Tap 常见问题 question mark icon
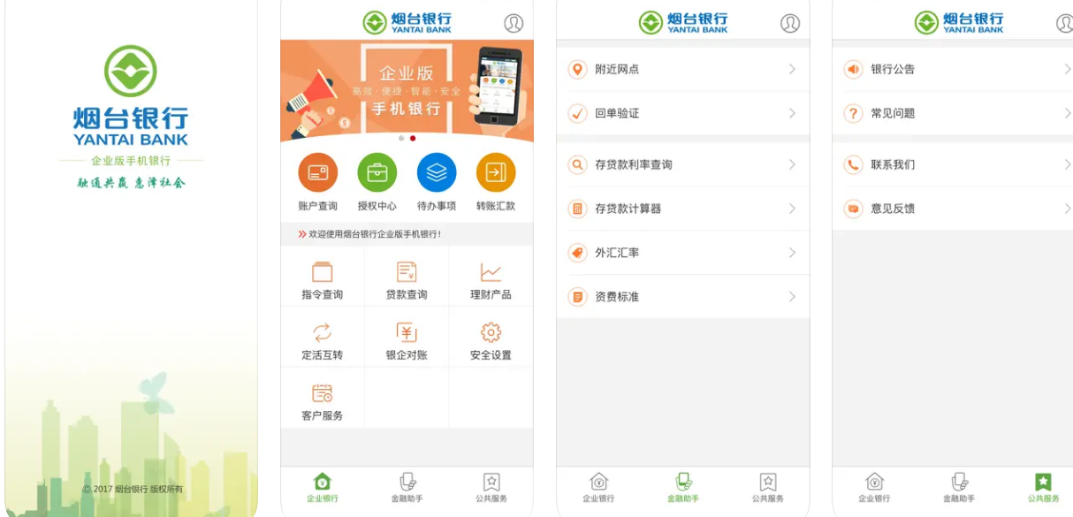Image resolution: width=1073 pixels, height=517 pixels. tap(853, 113)
